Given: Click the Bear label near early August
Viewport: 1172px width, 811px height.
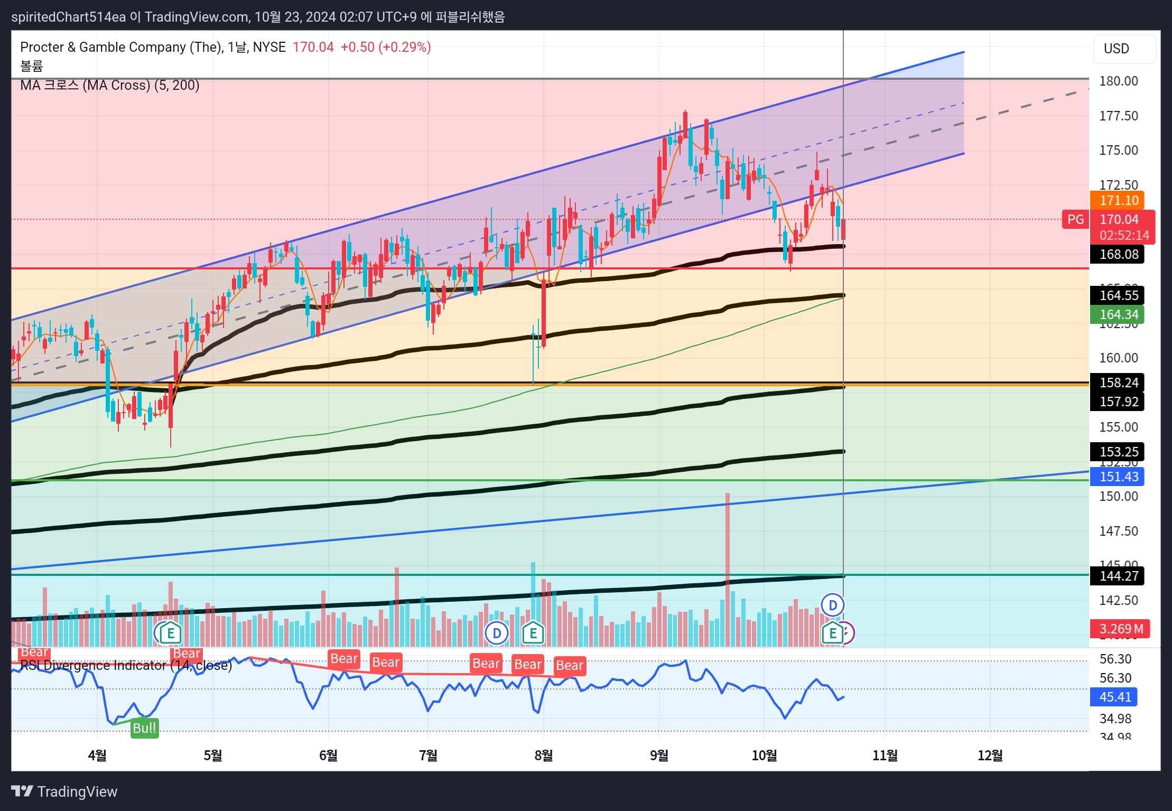Looking at the screenshot, I should [570, 666].
